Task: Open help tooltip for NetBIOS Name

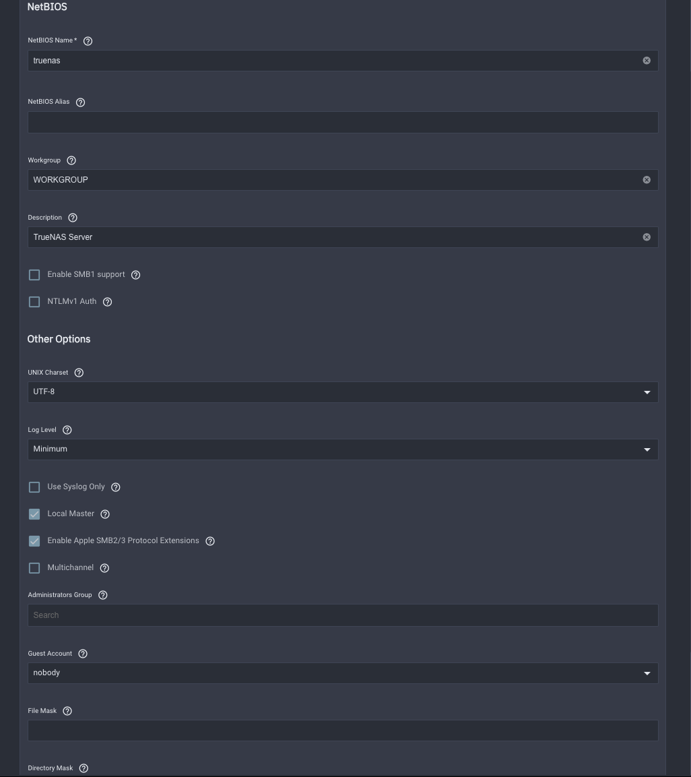Action: [x=88, y=41]
